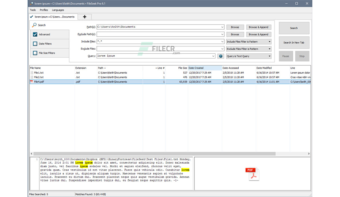The image size is (340, 197).
Task: Sort by Path column header
Action: tap(120, 68)
